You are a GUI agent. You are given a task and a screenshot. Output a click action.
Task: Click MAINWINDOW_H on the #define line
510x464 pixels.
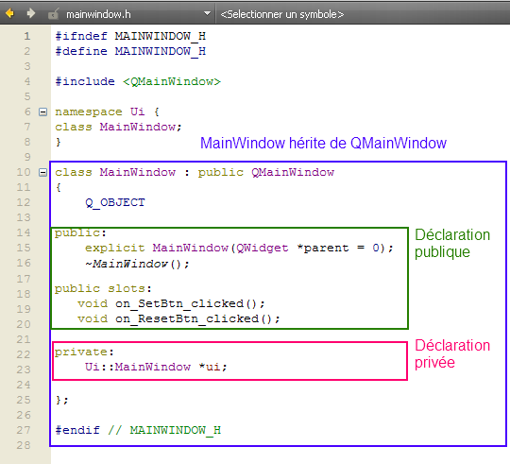tap(161, 51)
